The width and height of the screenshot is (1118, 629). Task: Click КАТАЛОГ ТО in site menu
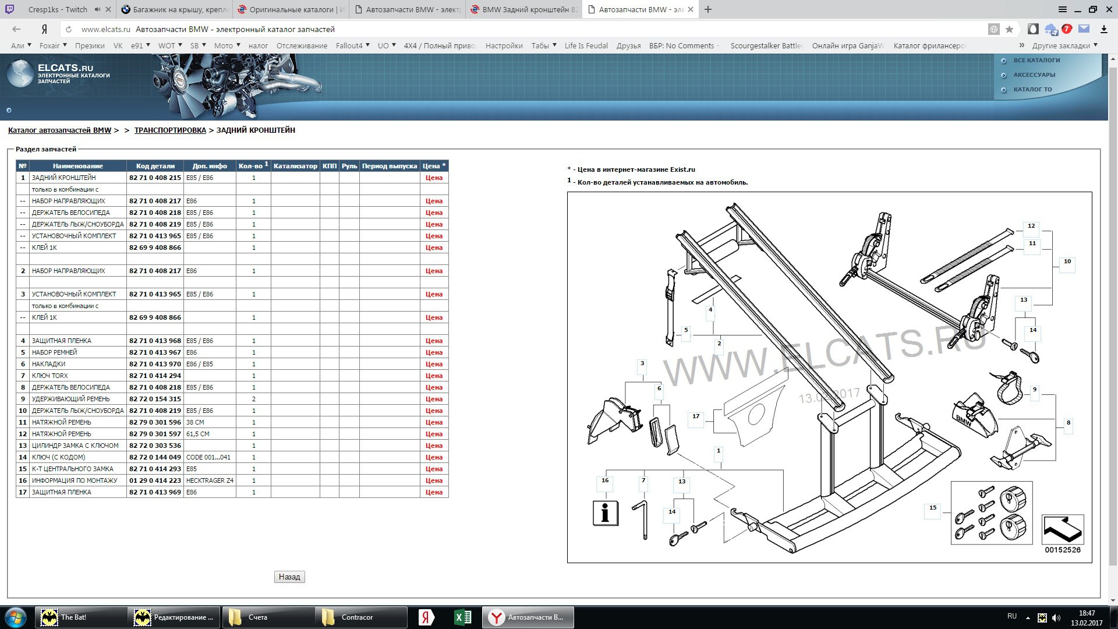(1032, 89)
